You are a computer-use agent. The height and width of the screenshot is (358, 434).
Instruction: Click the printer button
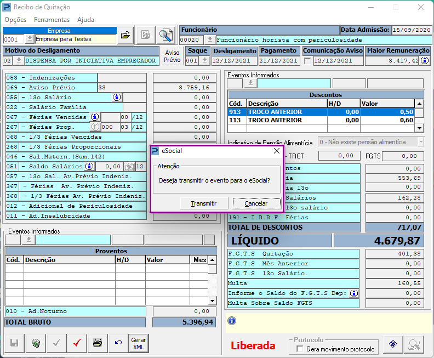pos(98,343)
